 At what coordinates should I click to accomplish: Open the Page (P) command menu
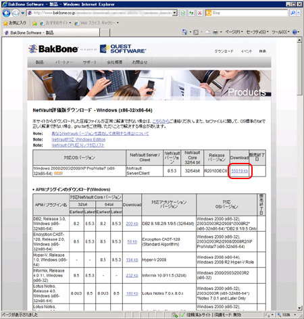(234, 32)
